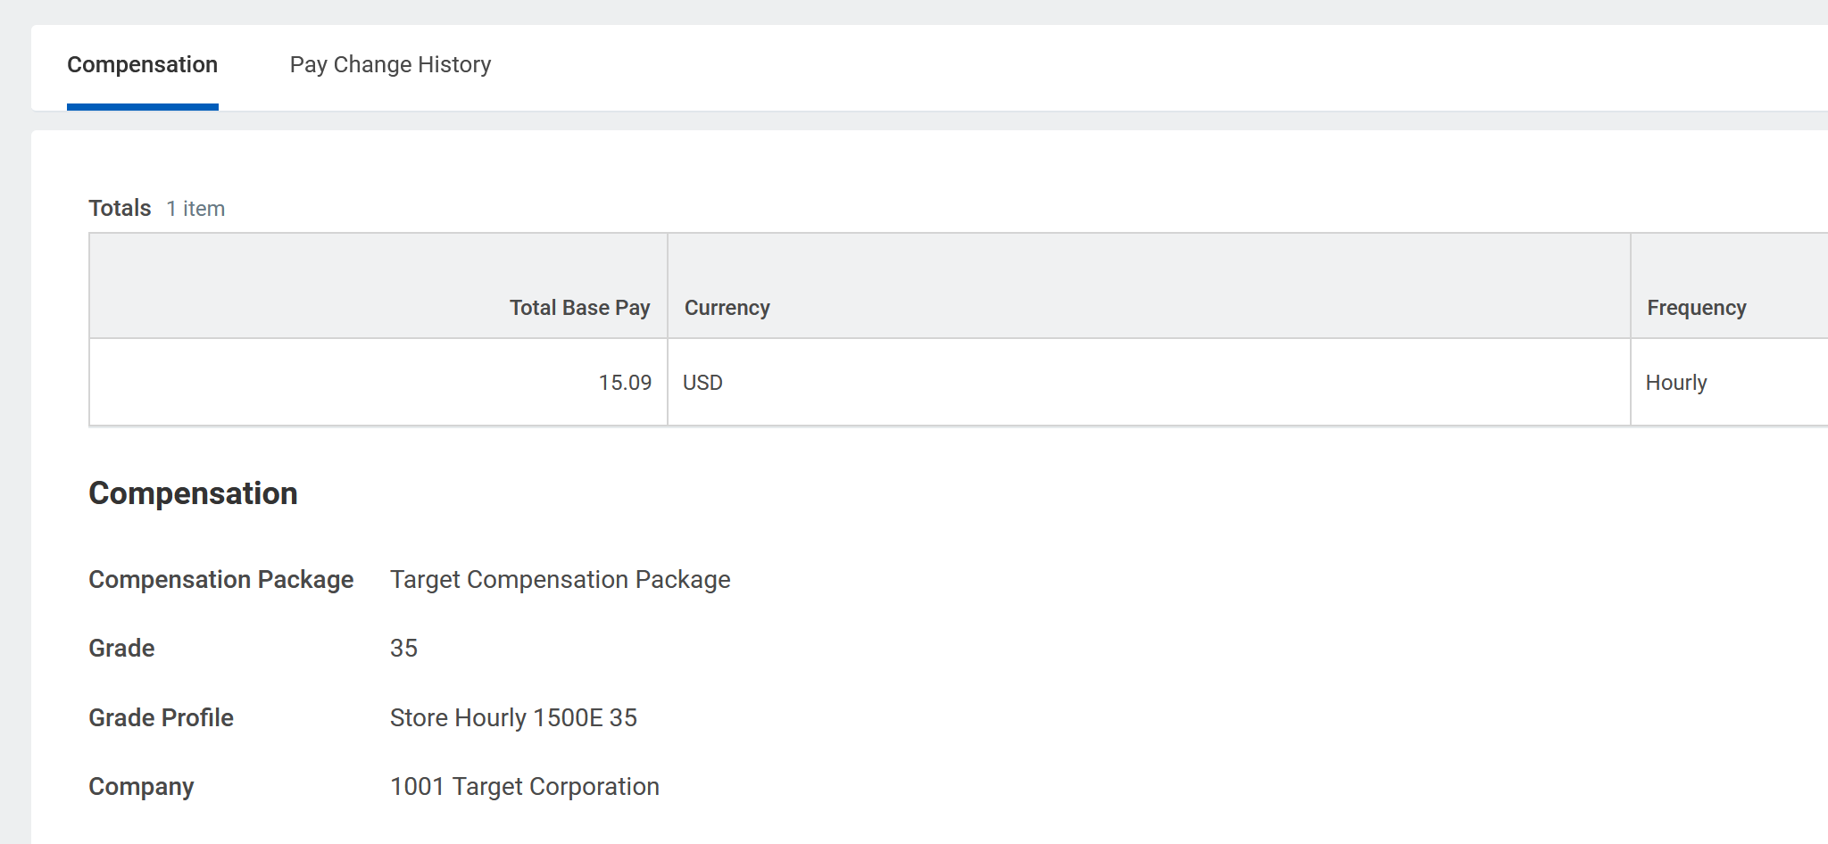
Task: Sort by the Total Base Pay column header
Action: (x=579, y=308)
